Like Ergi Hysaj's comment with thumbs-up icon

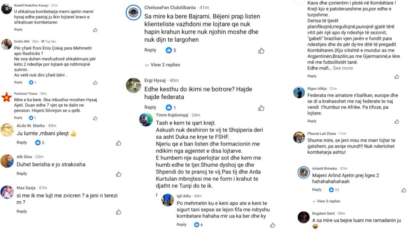pos(261,108)
